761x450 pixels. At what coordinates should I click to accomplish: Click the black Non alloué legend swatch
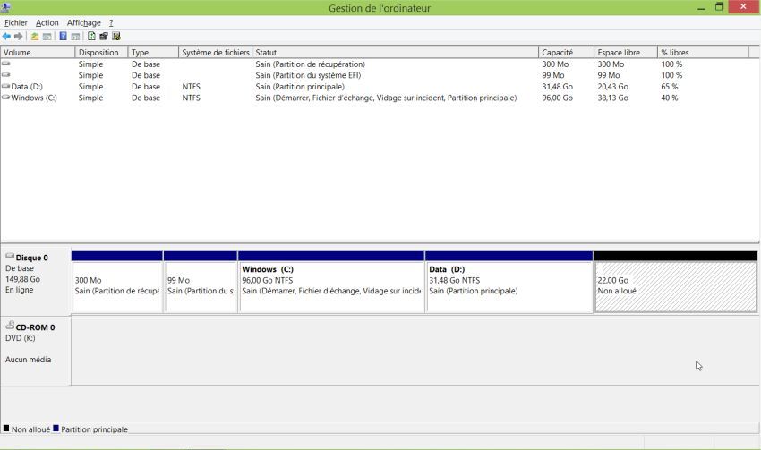pyautogui.click(x=6, y=429)
